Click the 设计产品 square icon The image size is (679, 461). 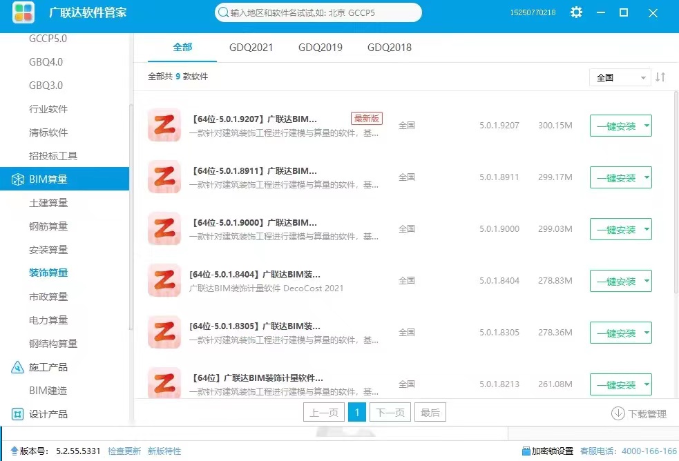pos(17,414)
